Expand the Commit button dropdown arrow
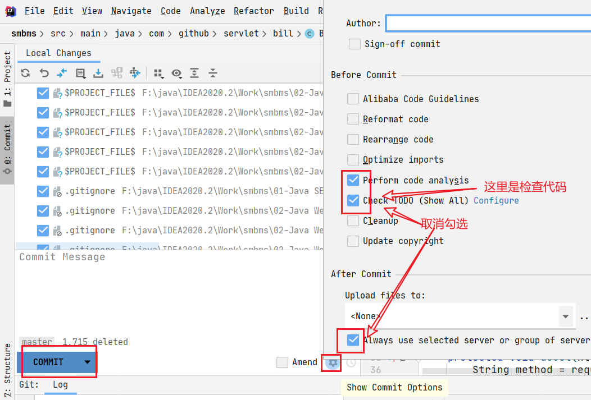The image size is (591, 400). (x=88, y=362)
